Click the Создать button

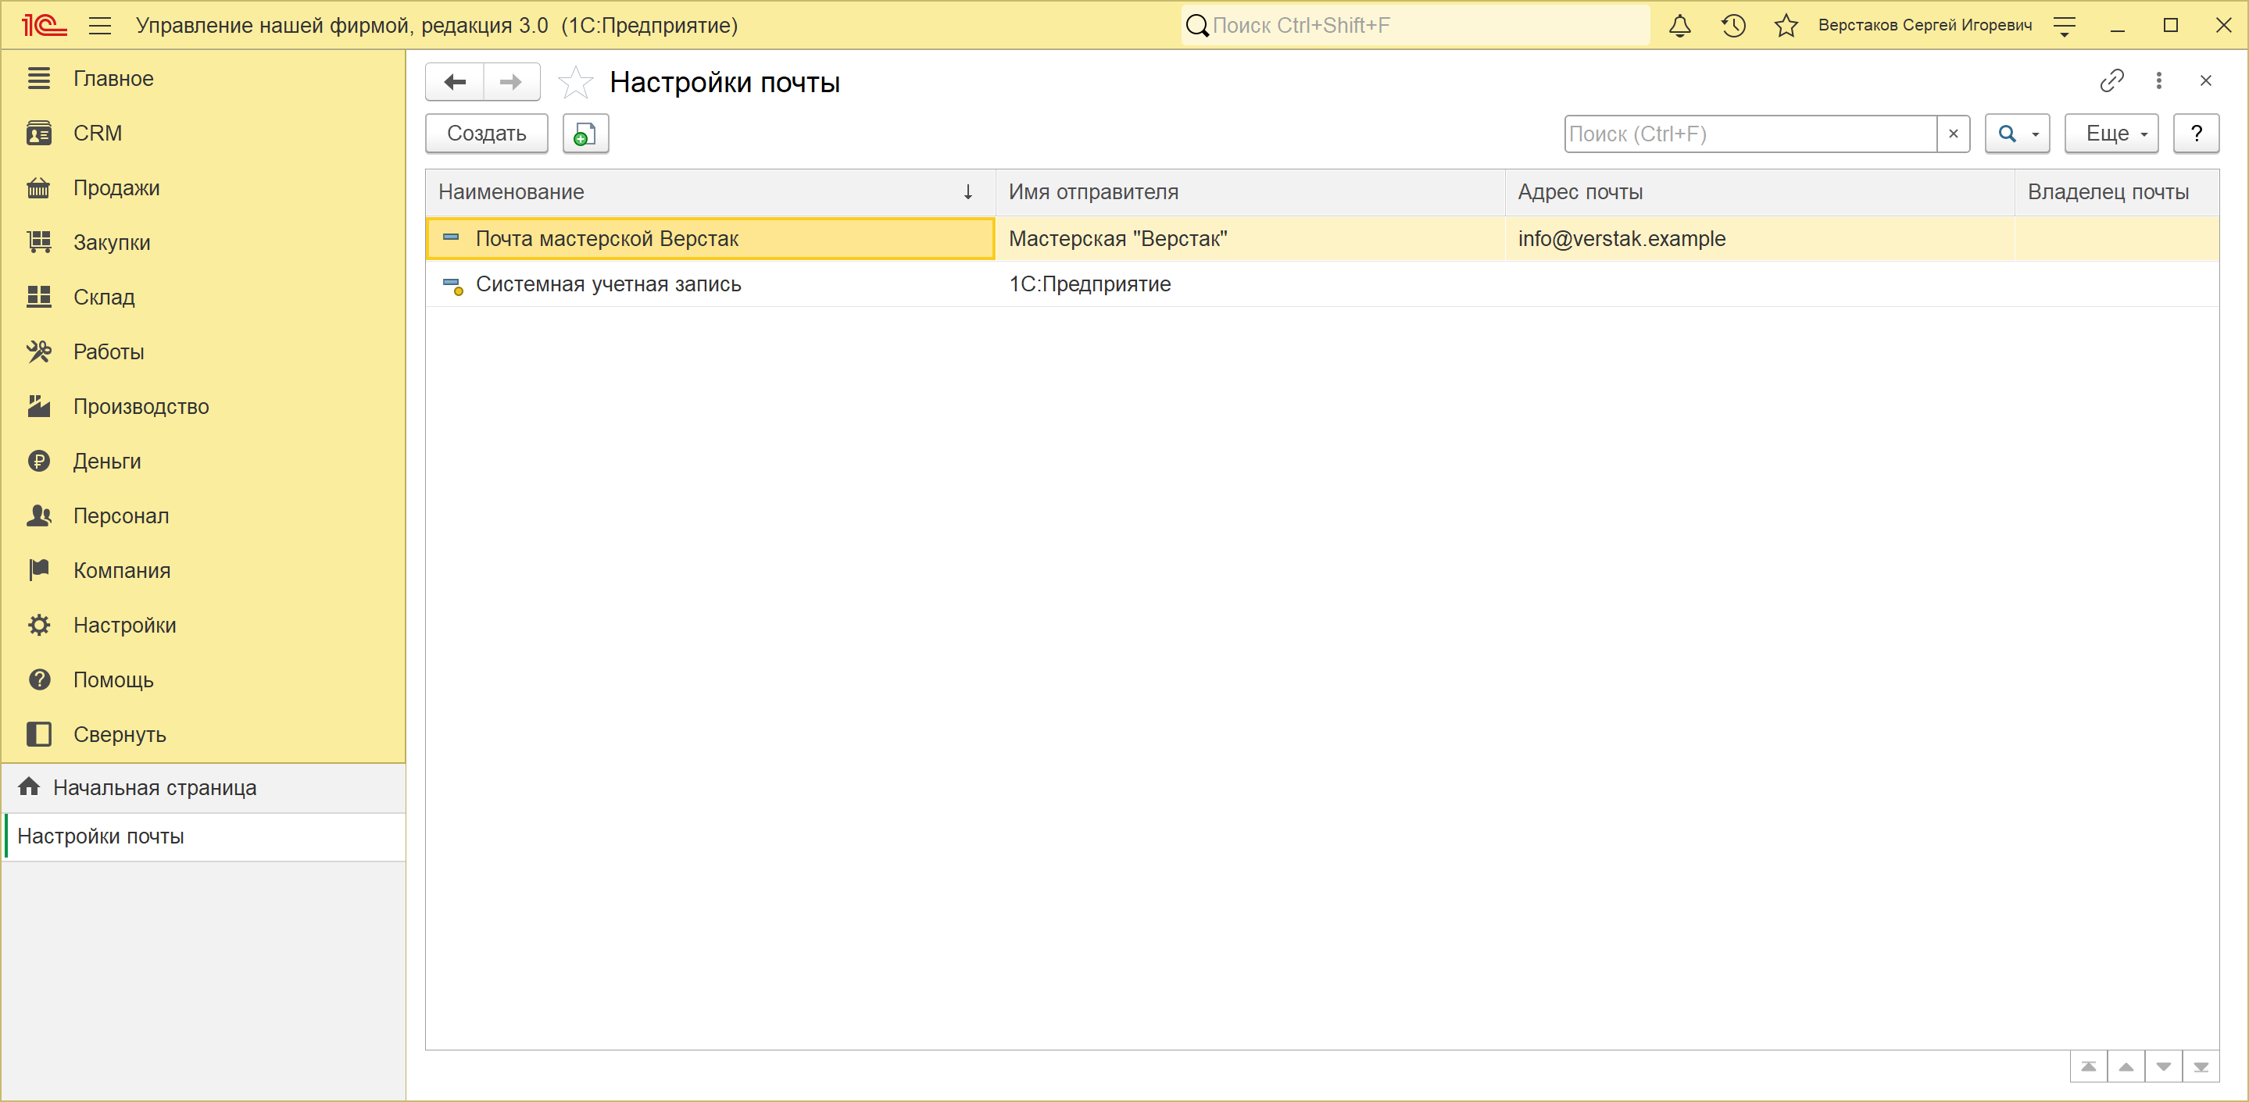click(486, 134)
